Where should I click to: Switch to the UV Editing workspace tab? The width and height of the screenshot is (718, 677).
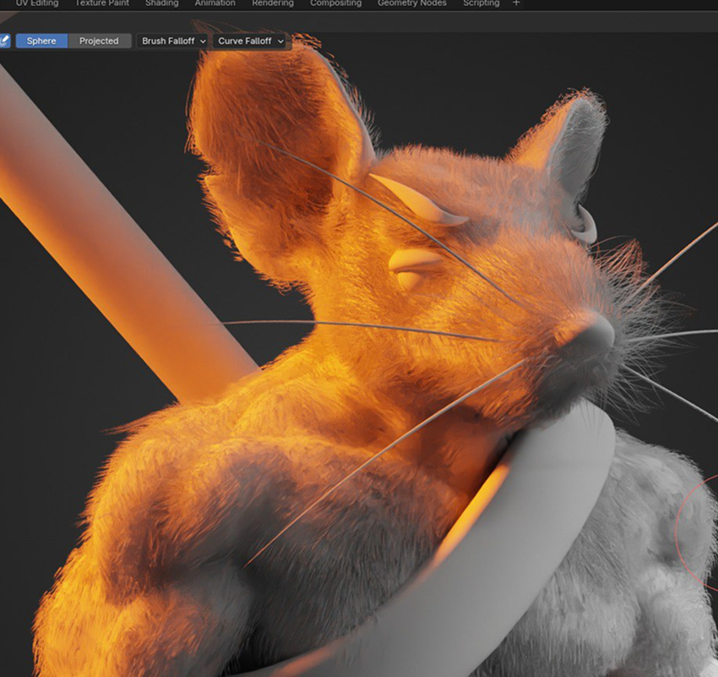click(x=37, y=3)
